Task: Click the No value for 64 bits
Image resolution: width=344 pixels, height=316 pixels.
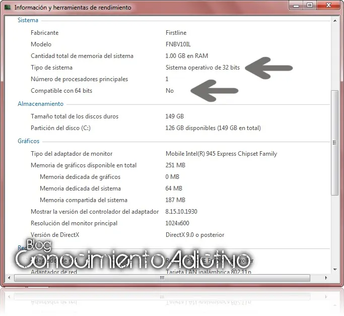Action: point(170,91)
